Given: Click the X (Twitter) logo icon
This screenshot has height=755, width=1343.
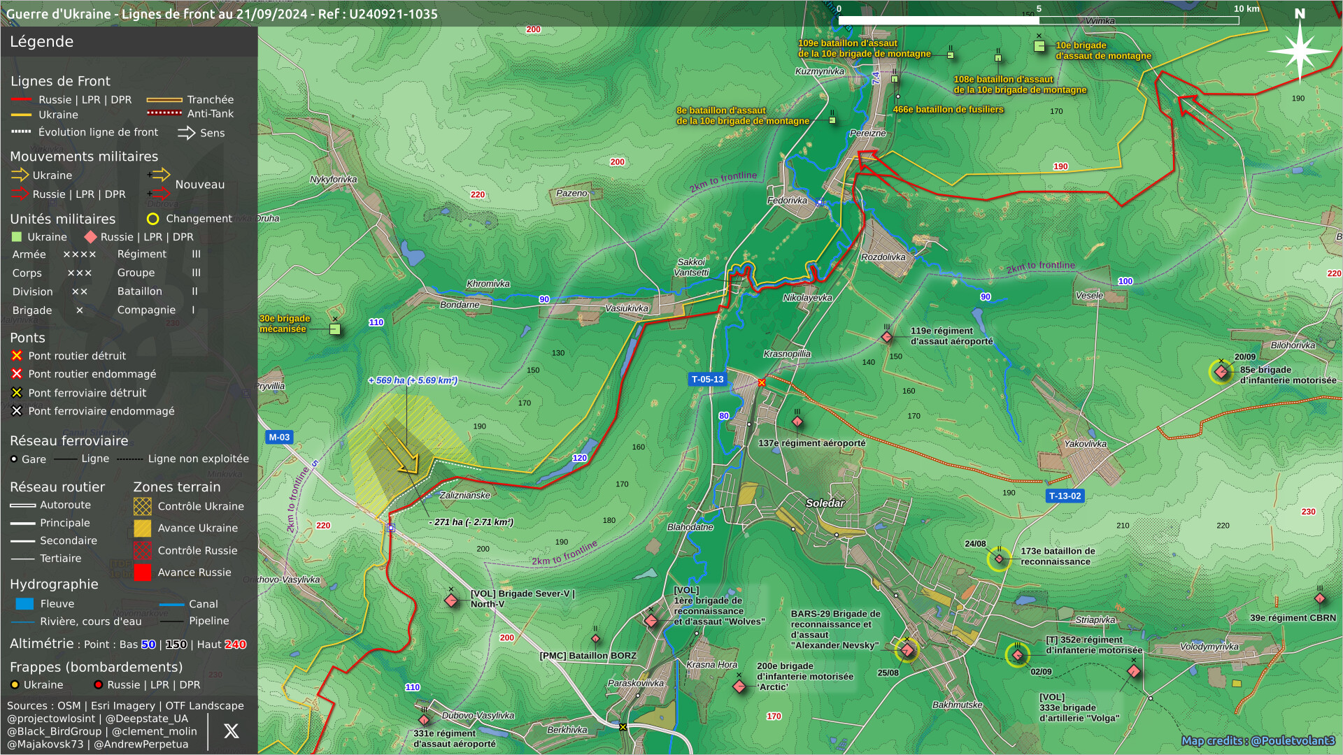Looking at the screenshot, I should pyautogui.click(x=231, y=731).
